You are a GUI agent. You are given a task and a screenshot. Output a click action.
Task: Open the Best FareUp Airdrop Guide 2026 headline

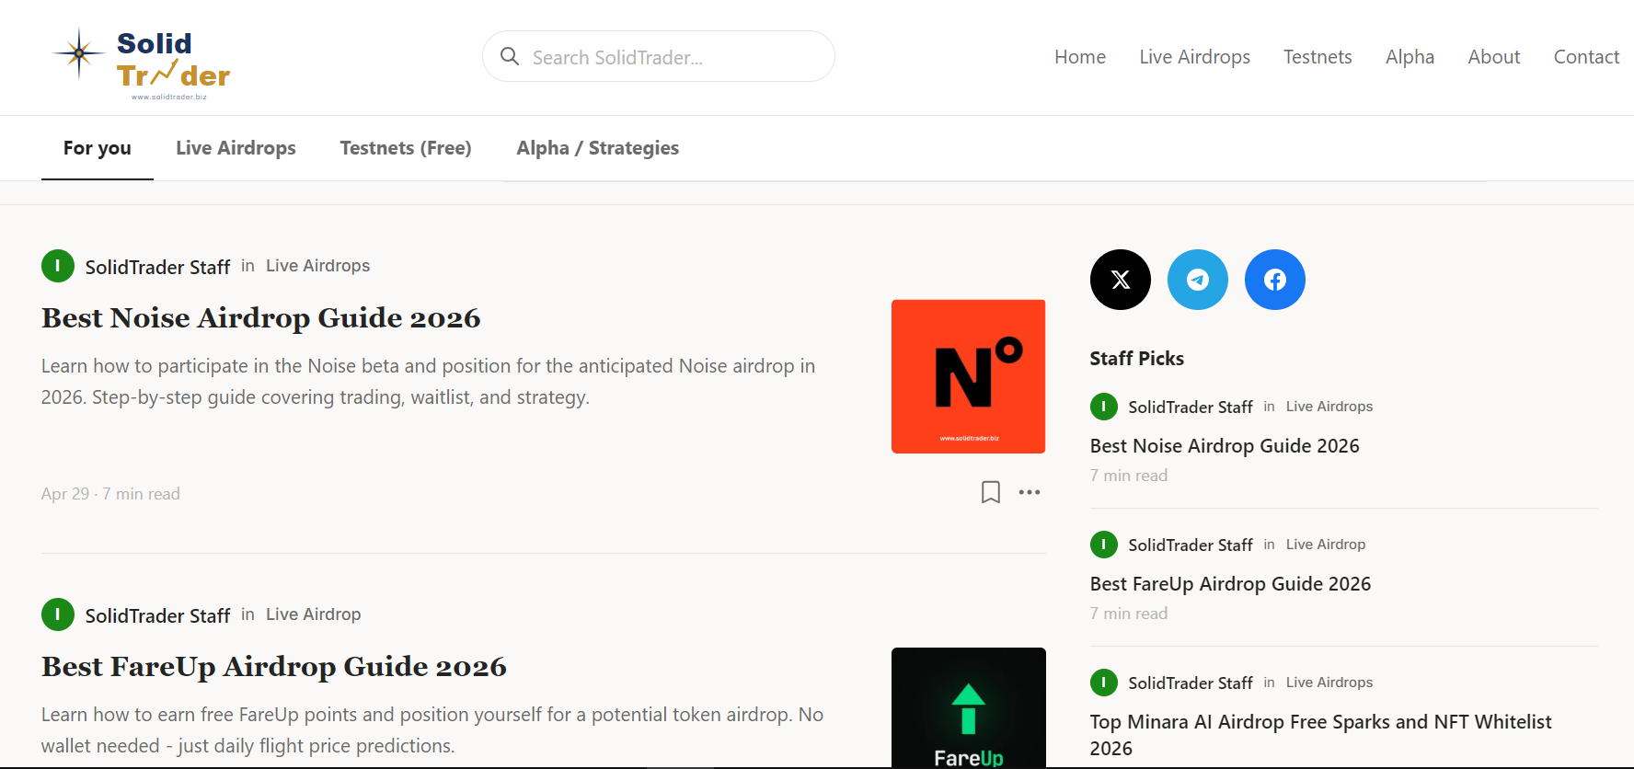tap(274, 666)
